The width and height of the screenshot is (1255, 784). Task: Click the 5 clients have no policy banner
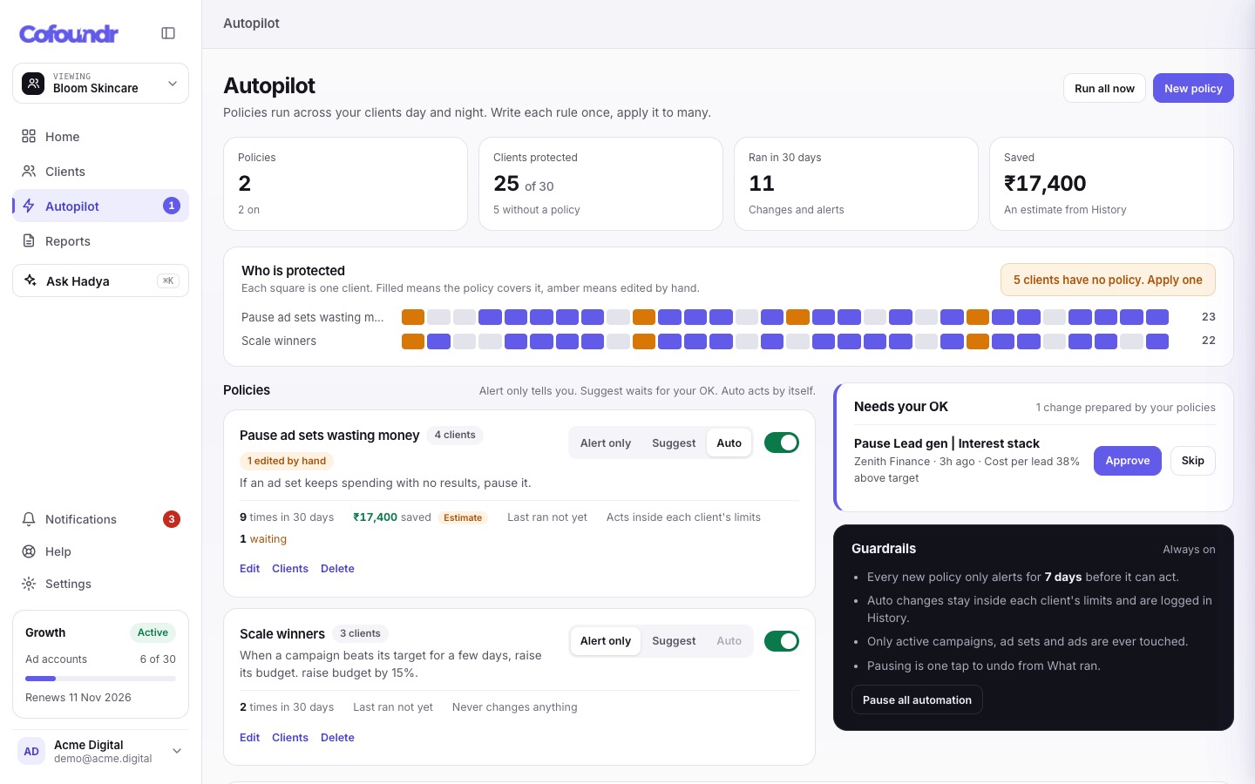(x=1108, y=280)
